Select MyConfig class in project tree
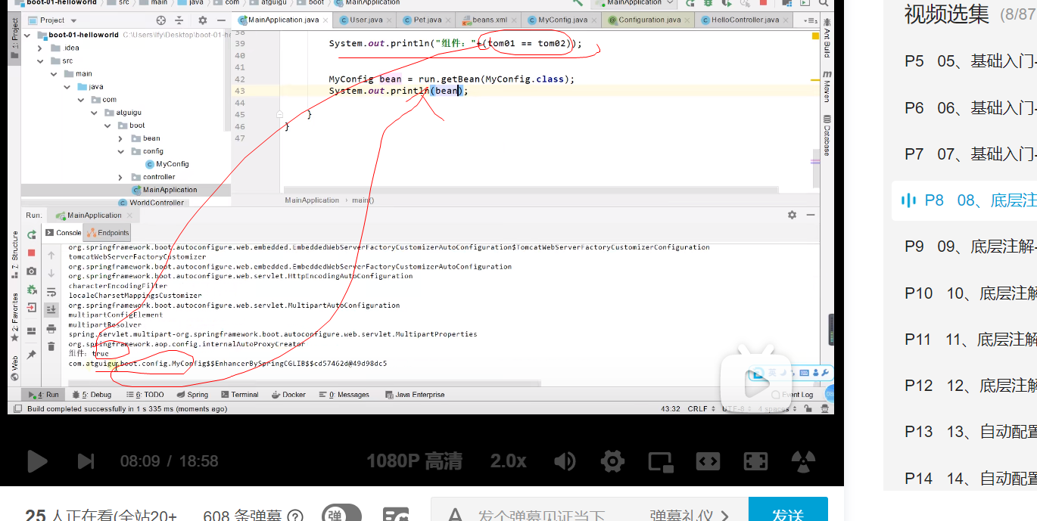The image size is (1037, 521). (167, 164)
